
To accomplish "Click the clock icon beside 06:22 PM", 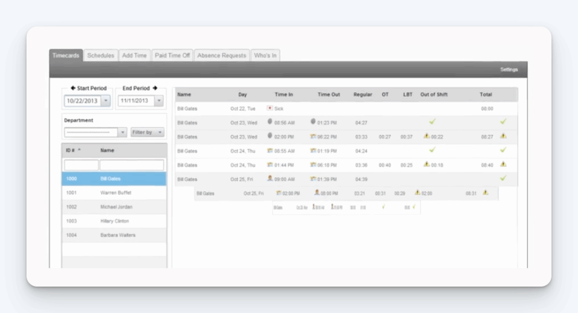I will pos(313,136).
